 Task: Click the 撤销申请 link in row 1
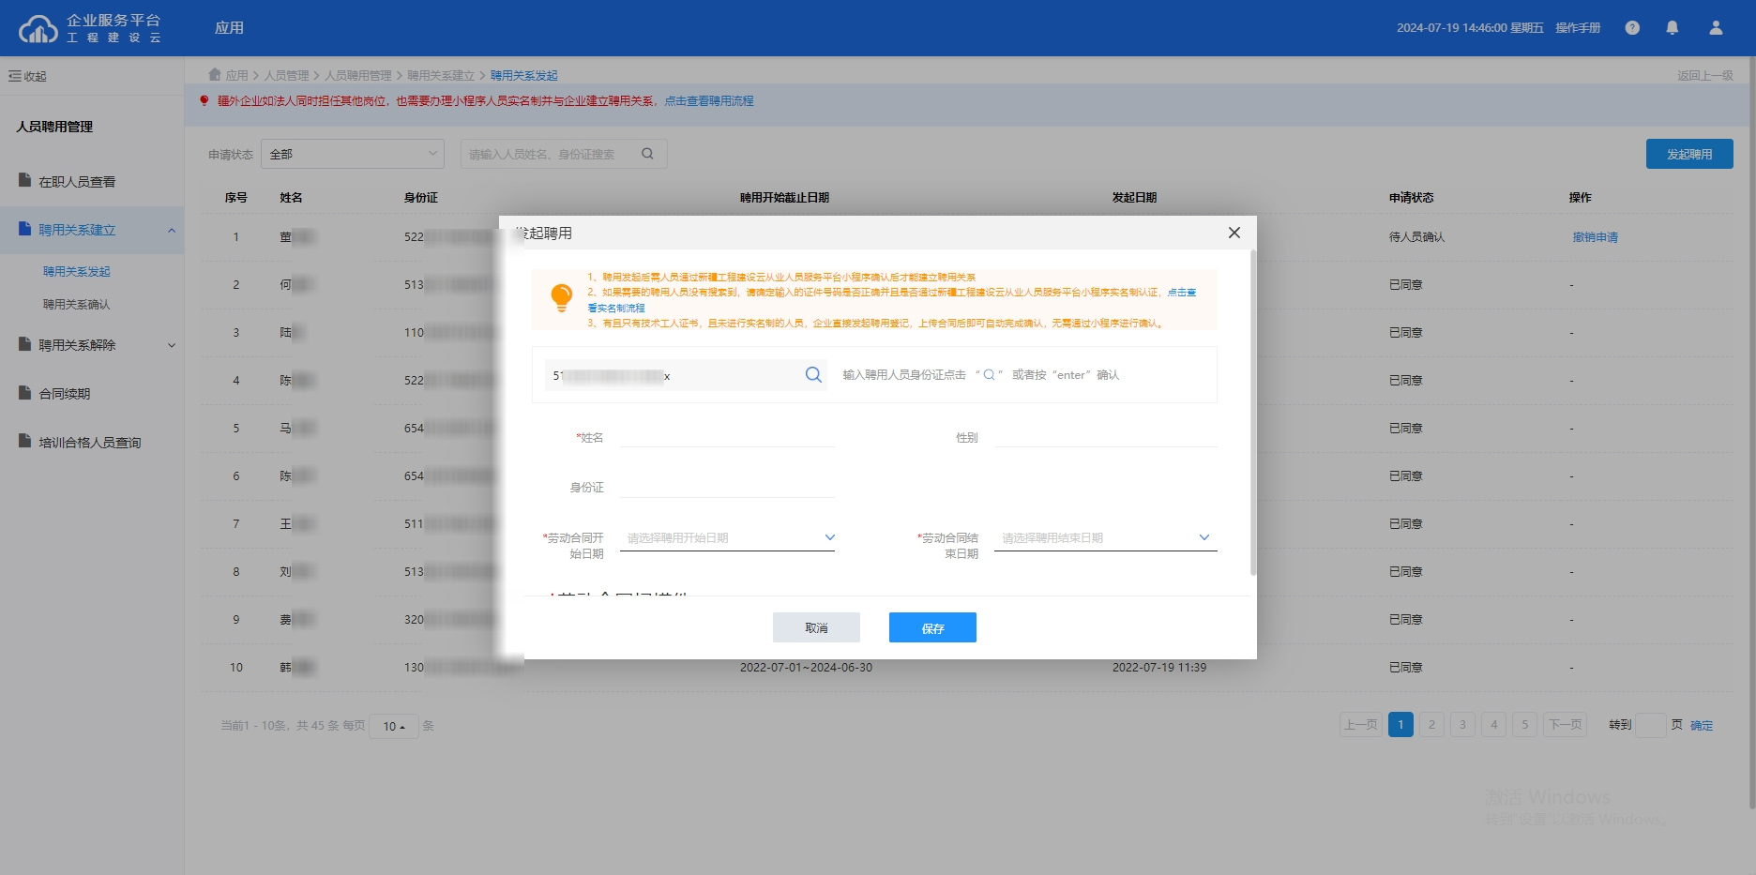click(x=1595, y=237)
